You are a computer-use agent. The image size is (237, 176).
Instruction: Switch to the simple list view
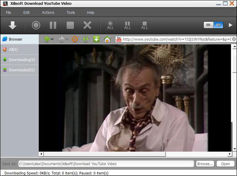208,25
